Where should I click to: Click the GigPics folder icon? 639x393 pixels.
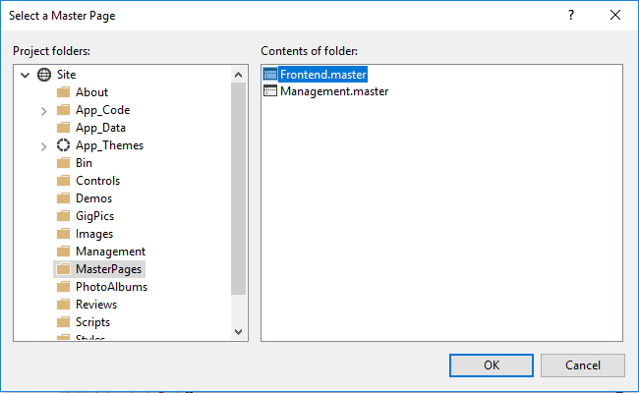pyautogui.click(x=64, y=216)
